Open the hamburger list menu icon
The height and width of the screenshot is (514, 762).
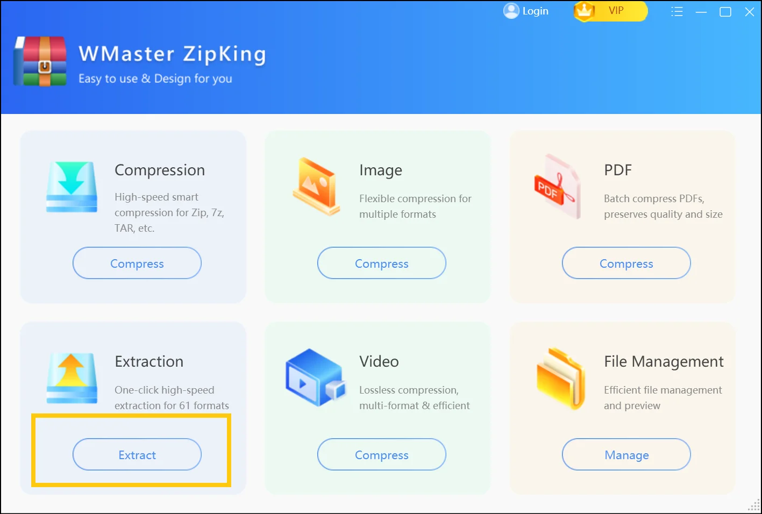[677, 11]
